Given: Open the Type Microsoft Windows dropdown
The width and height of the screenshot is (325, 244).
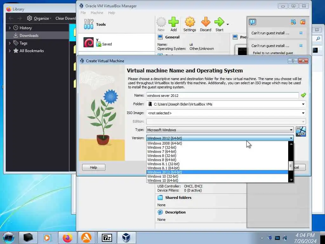Looking at the screenshot, I should tap(220, 130).
